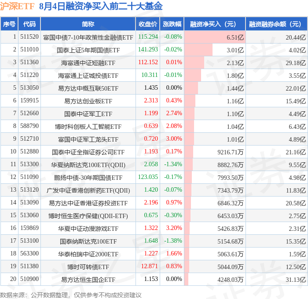Select 海富通上证城投债ETF name

[x=88, y=76]
